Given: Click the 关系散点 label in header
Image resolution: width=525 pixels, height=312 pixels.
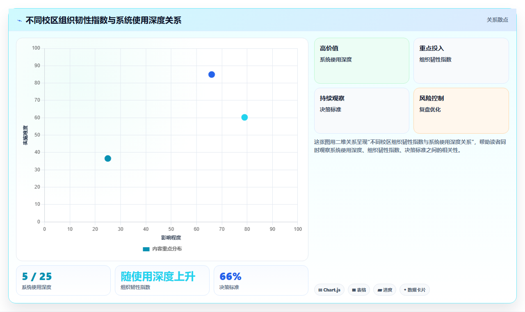Looking at the screenshot, I should 497,20.
